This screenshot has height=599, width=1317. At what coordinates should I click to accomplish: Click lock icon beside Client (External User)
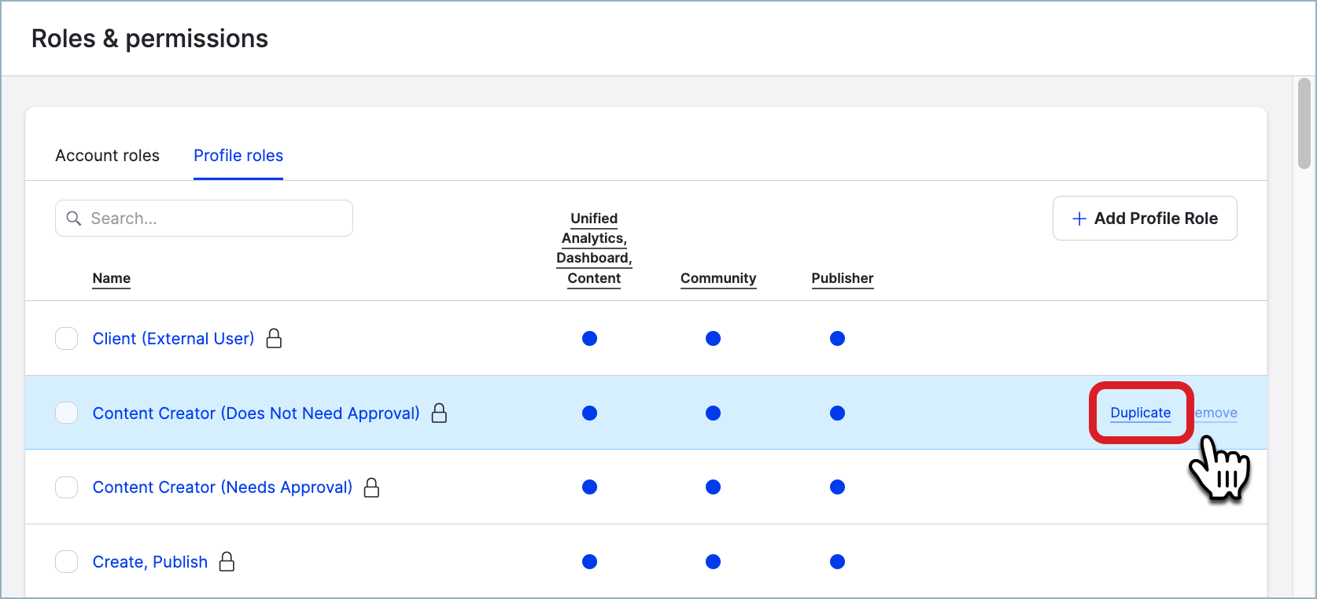274,338
